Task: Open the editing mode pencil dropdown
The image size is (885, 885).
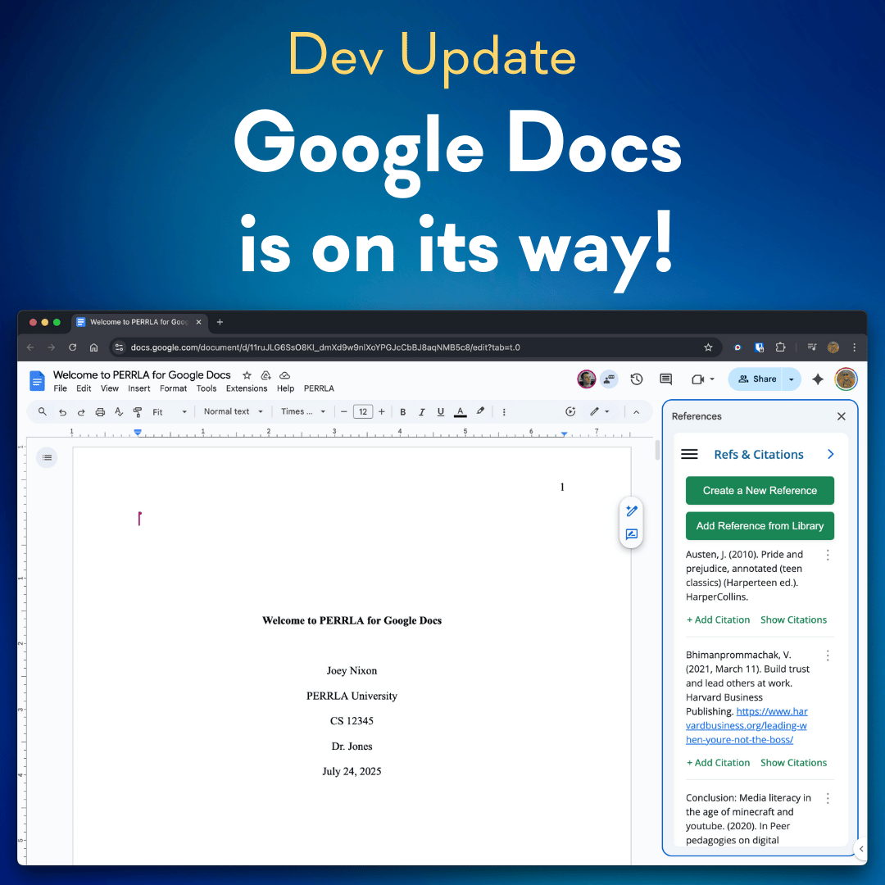Action: coord(600,412)
